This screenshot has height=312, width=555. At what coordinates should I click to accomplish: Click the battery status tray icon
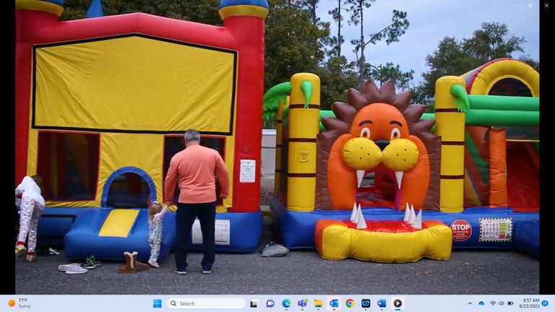[510, 303]
